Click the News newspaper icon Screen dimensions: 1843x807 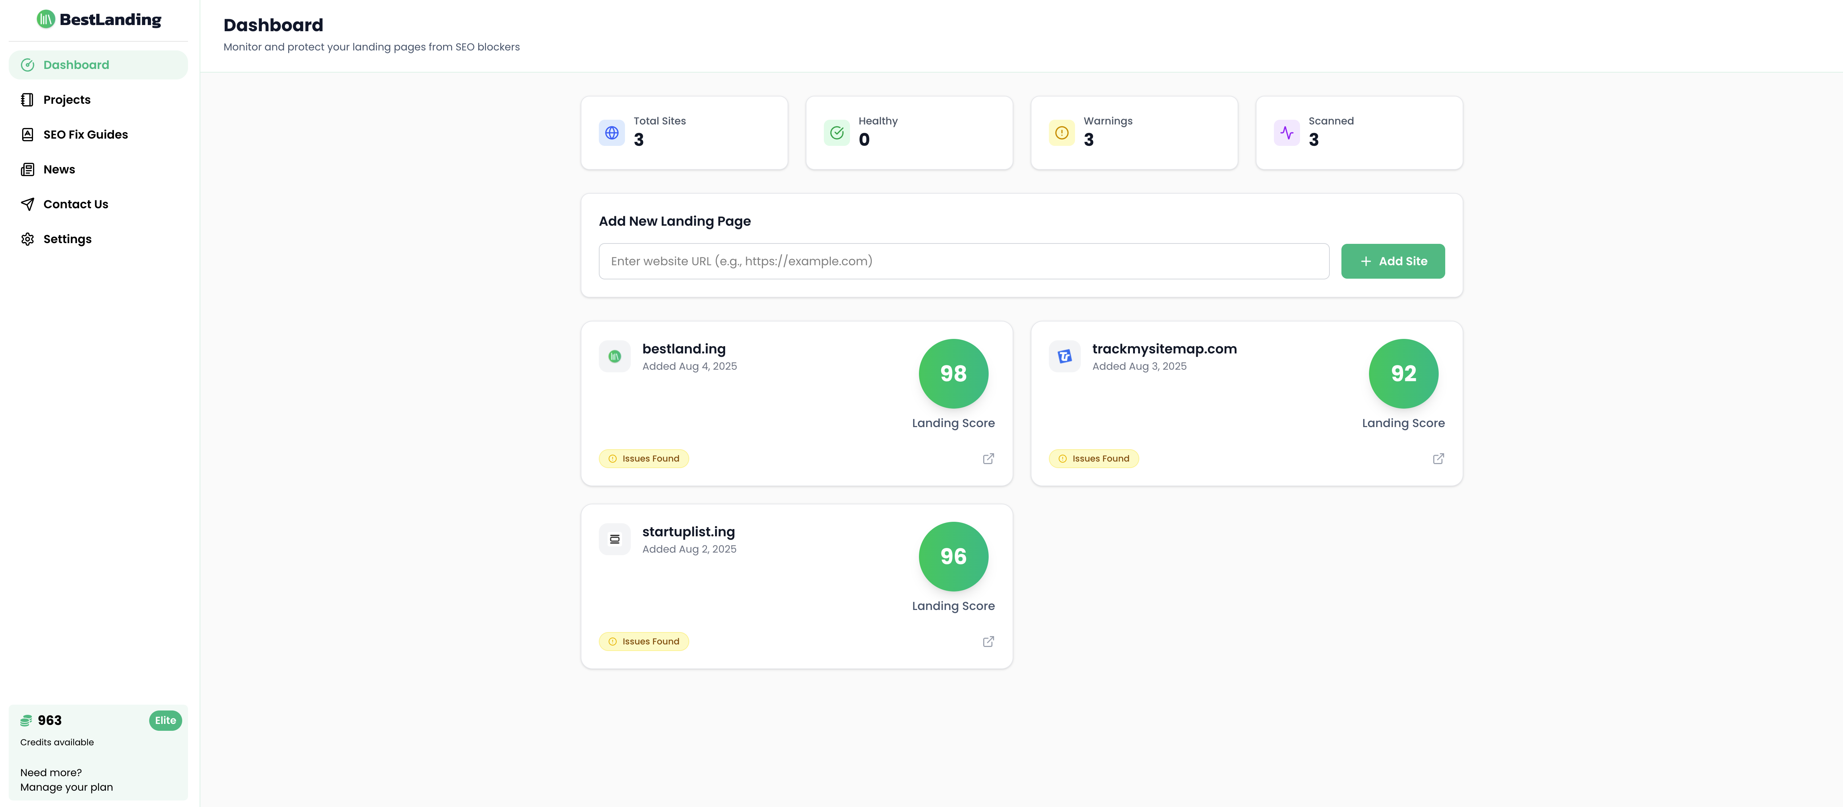point(28,169)
